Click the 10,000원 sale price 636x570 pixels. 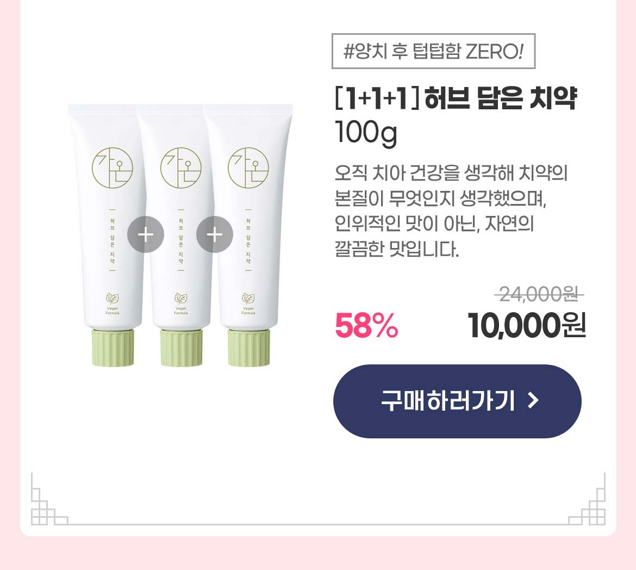(x=527, y=326)
